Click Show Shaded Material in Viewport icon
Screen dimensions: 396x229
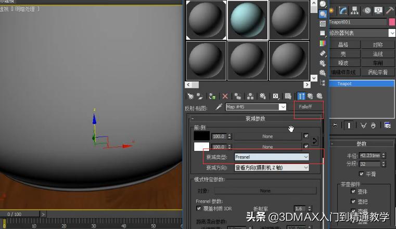click(x=288, y=96)
